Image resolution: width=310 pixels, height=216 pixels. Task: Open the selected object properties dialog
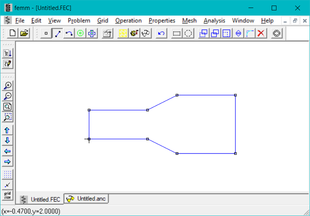(x=107, y=33)
